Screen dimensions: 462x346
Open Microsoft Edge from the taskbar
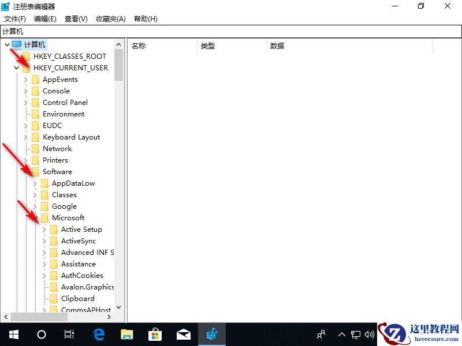pyautogui.click(x=98, y=334)
